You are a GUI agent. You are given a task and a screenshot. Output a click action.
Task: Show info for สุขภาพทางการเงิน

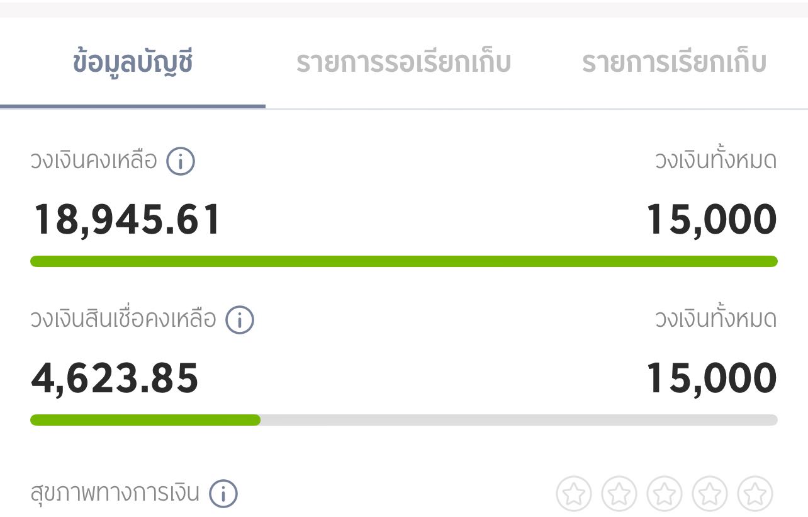tap(223, 493)
